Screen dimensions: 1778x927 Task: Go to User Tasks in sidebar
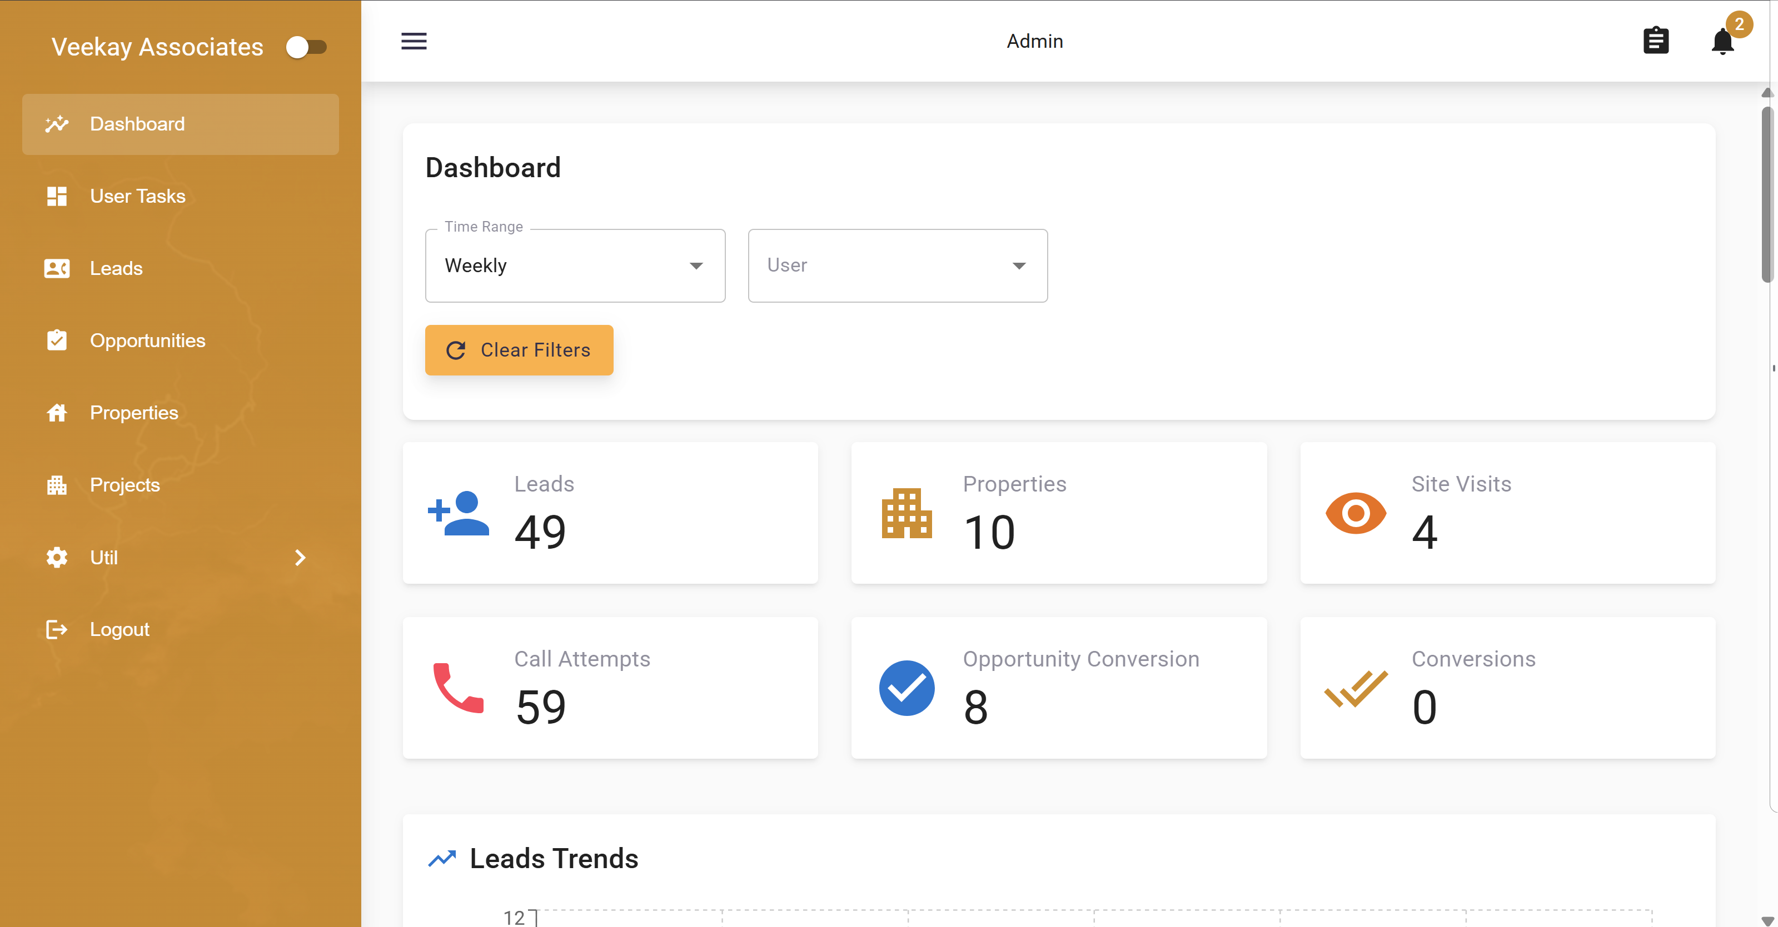[x=137, y=196]
